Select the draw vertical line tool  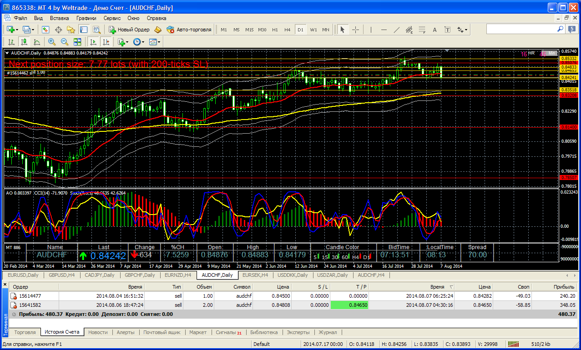[371, 30]
